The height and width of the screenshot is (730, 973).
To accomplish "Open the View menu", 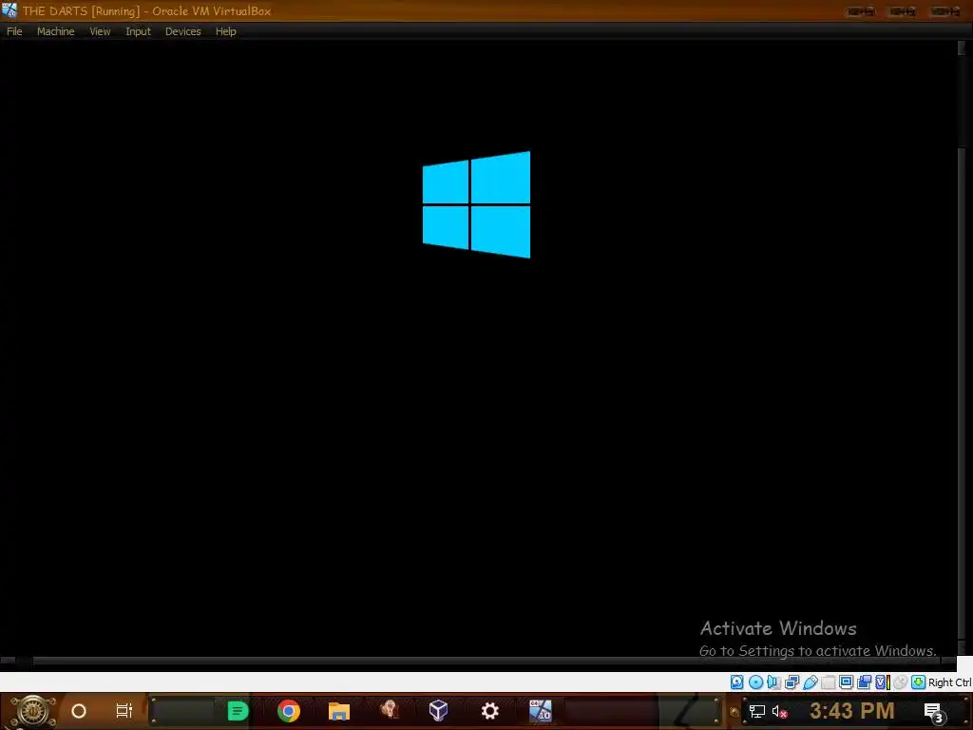I will [100, 31].
